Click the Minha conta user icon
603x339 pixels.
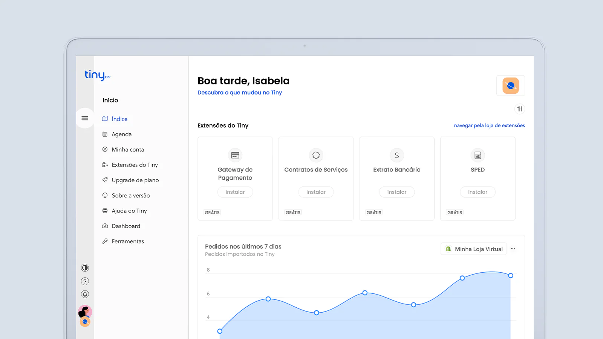click(105, 150)
